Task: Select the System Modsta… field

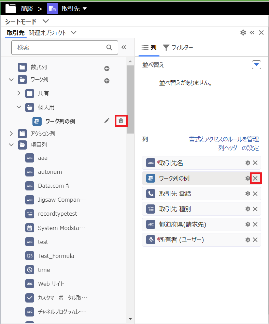Action: [x=61, y=228]
